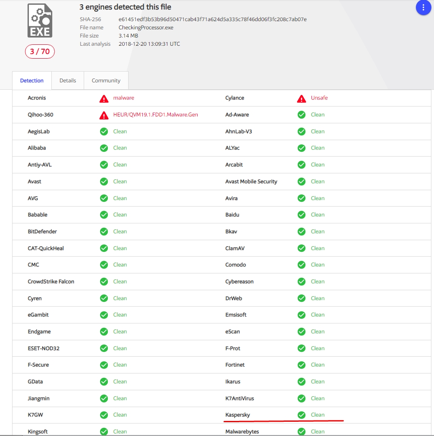This screenshot has width=434, height=436.
Task: Click the Endgame engine name
Action: point(39,332)
